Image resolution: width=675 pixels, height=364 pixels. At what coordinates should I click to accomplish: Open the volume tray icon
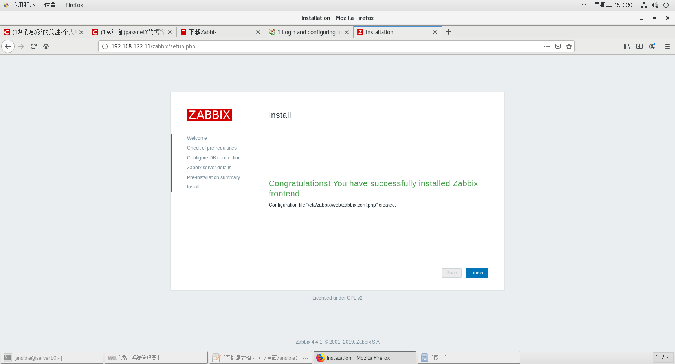click(655, 5)
